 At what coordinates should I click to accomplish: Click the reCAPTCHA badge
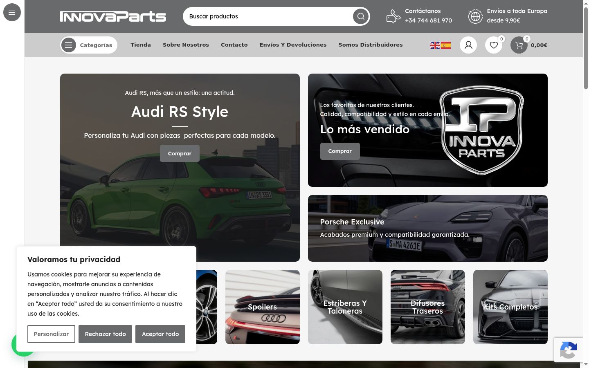click(569, 350)
